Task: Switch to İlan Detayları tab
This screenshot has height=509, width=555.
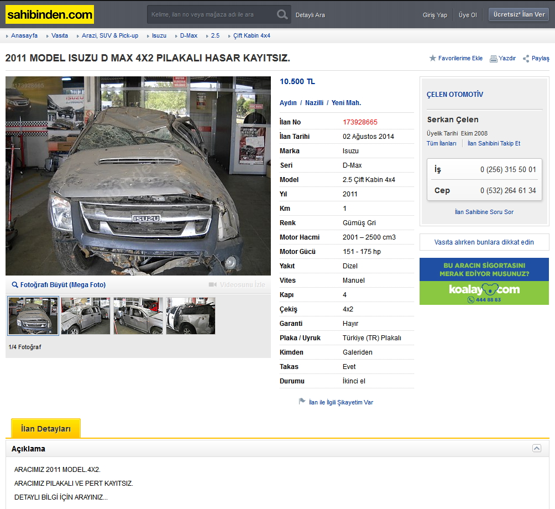Action: click(x=46, y=429)
